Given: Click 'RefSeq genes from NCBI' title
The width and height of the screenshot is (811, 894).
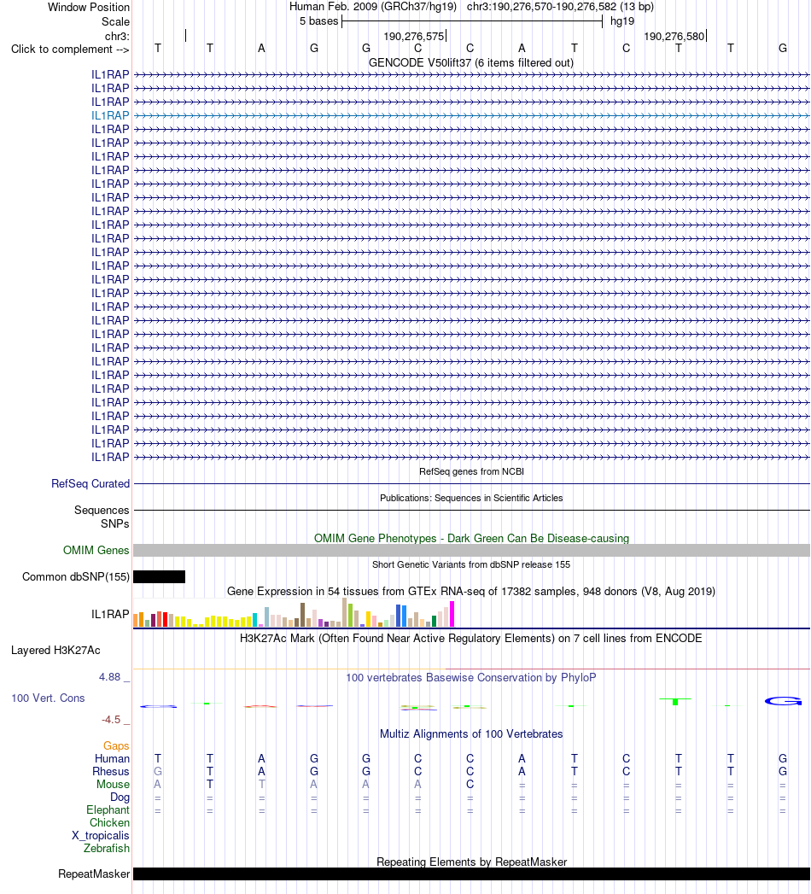Looking at the screenshot, I should [471, 471].
